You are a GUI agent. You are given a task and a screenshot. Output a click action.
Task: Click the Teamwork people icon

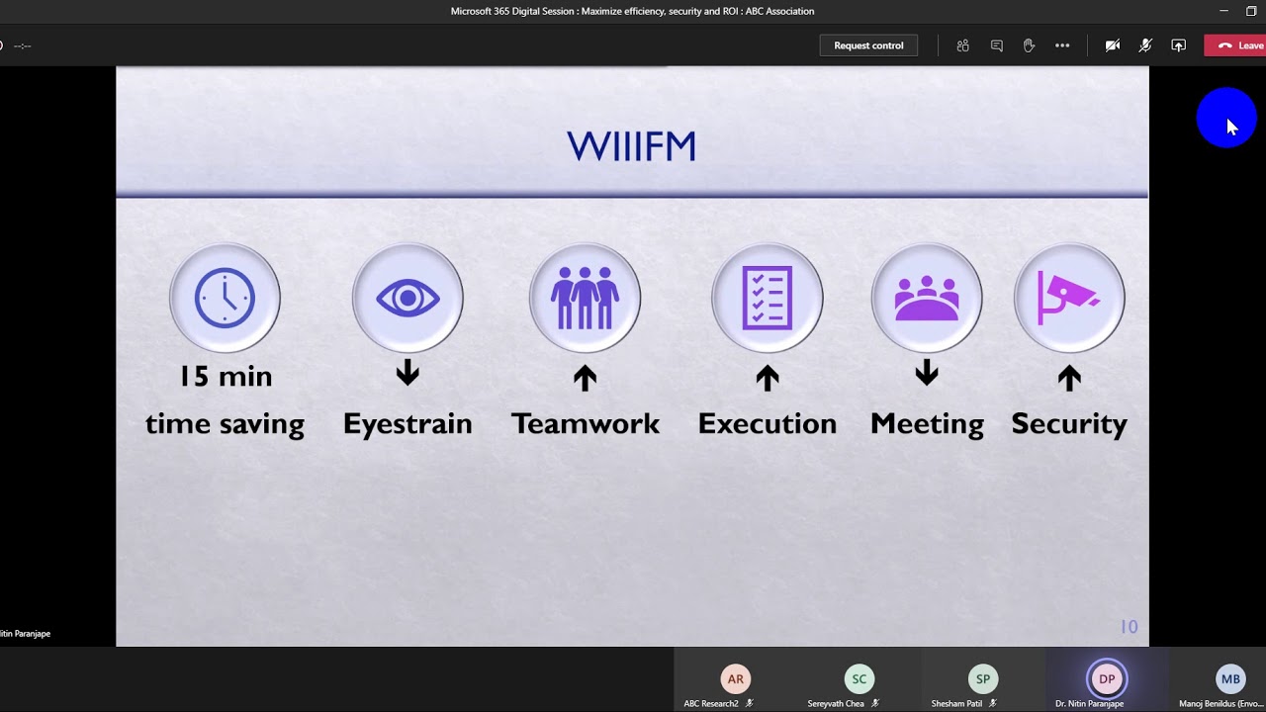[585, 298]
